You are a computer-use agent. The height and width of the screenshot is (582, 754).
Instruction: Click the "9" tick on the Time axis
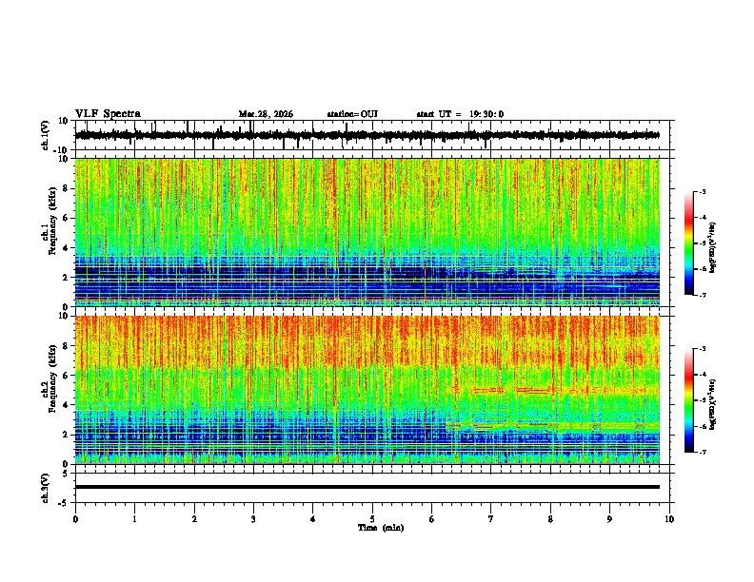pyautogui.click(x=609, y=519)
